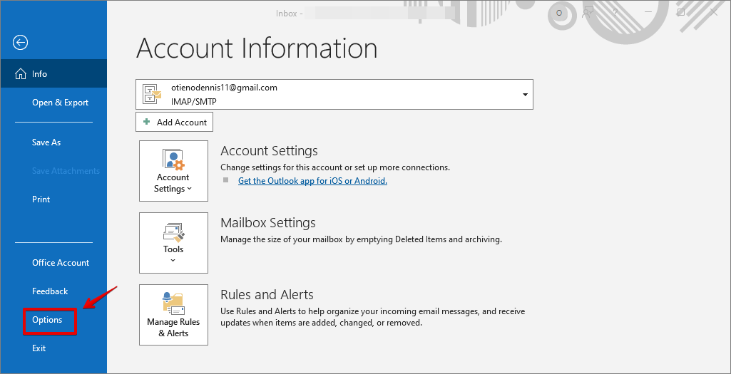Click Exit in the sidebar
The width and height of the screenshot is (731, 374).
click(39, 348)
